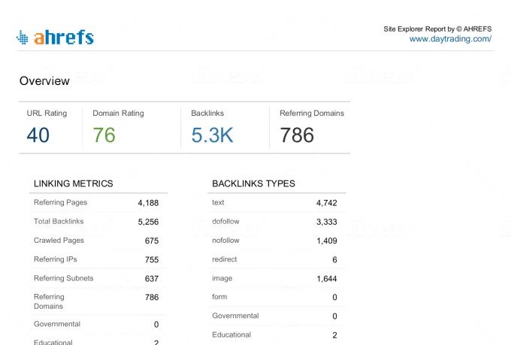Click the value 4,188

[x=148, y=203]
